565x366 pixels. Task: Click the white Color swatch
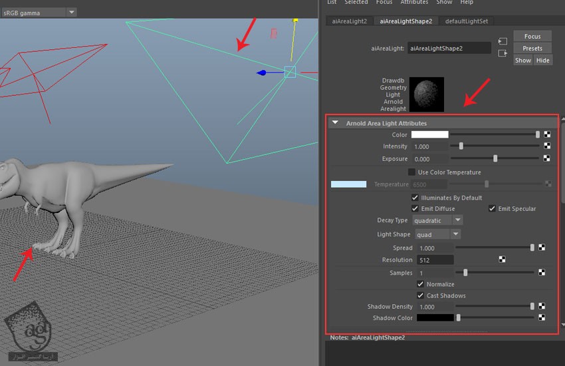click(430, 134)
